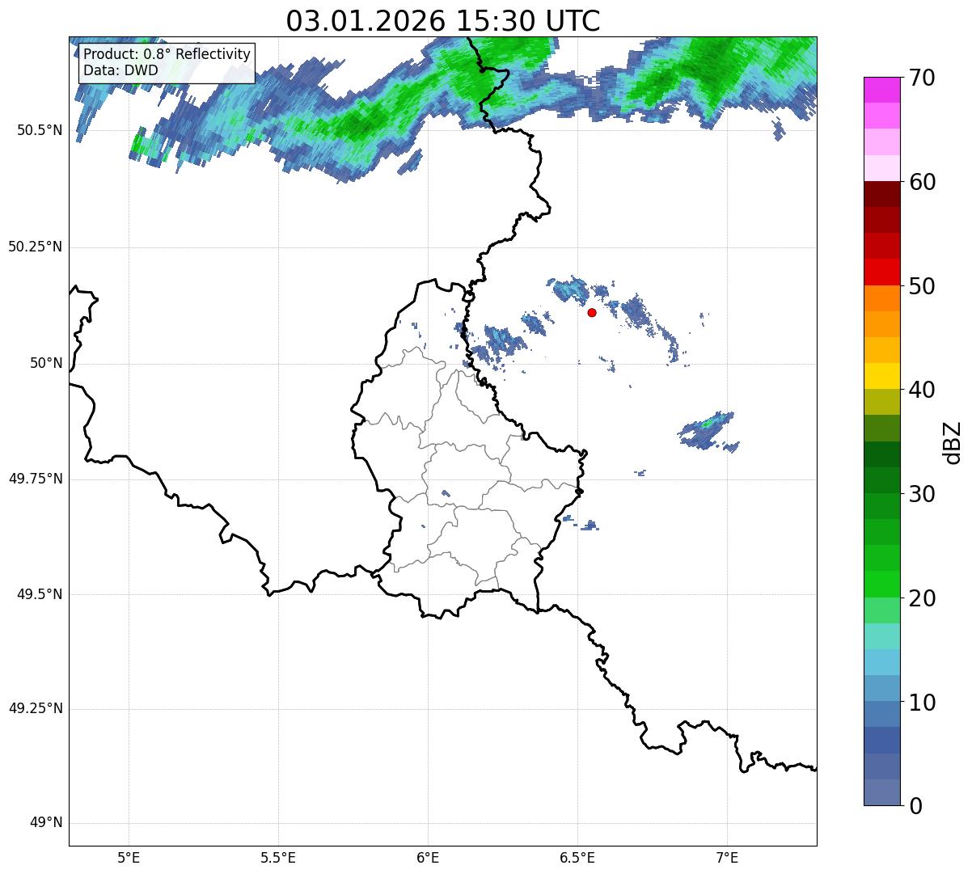
Task: Click the bright green swatch at 20 dBZ
Action: [882, 585]
